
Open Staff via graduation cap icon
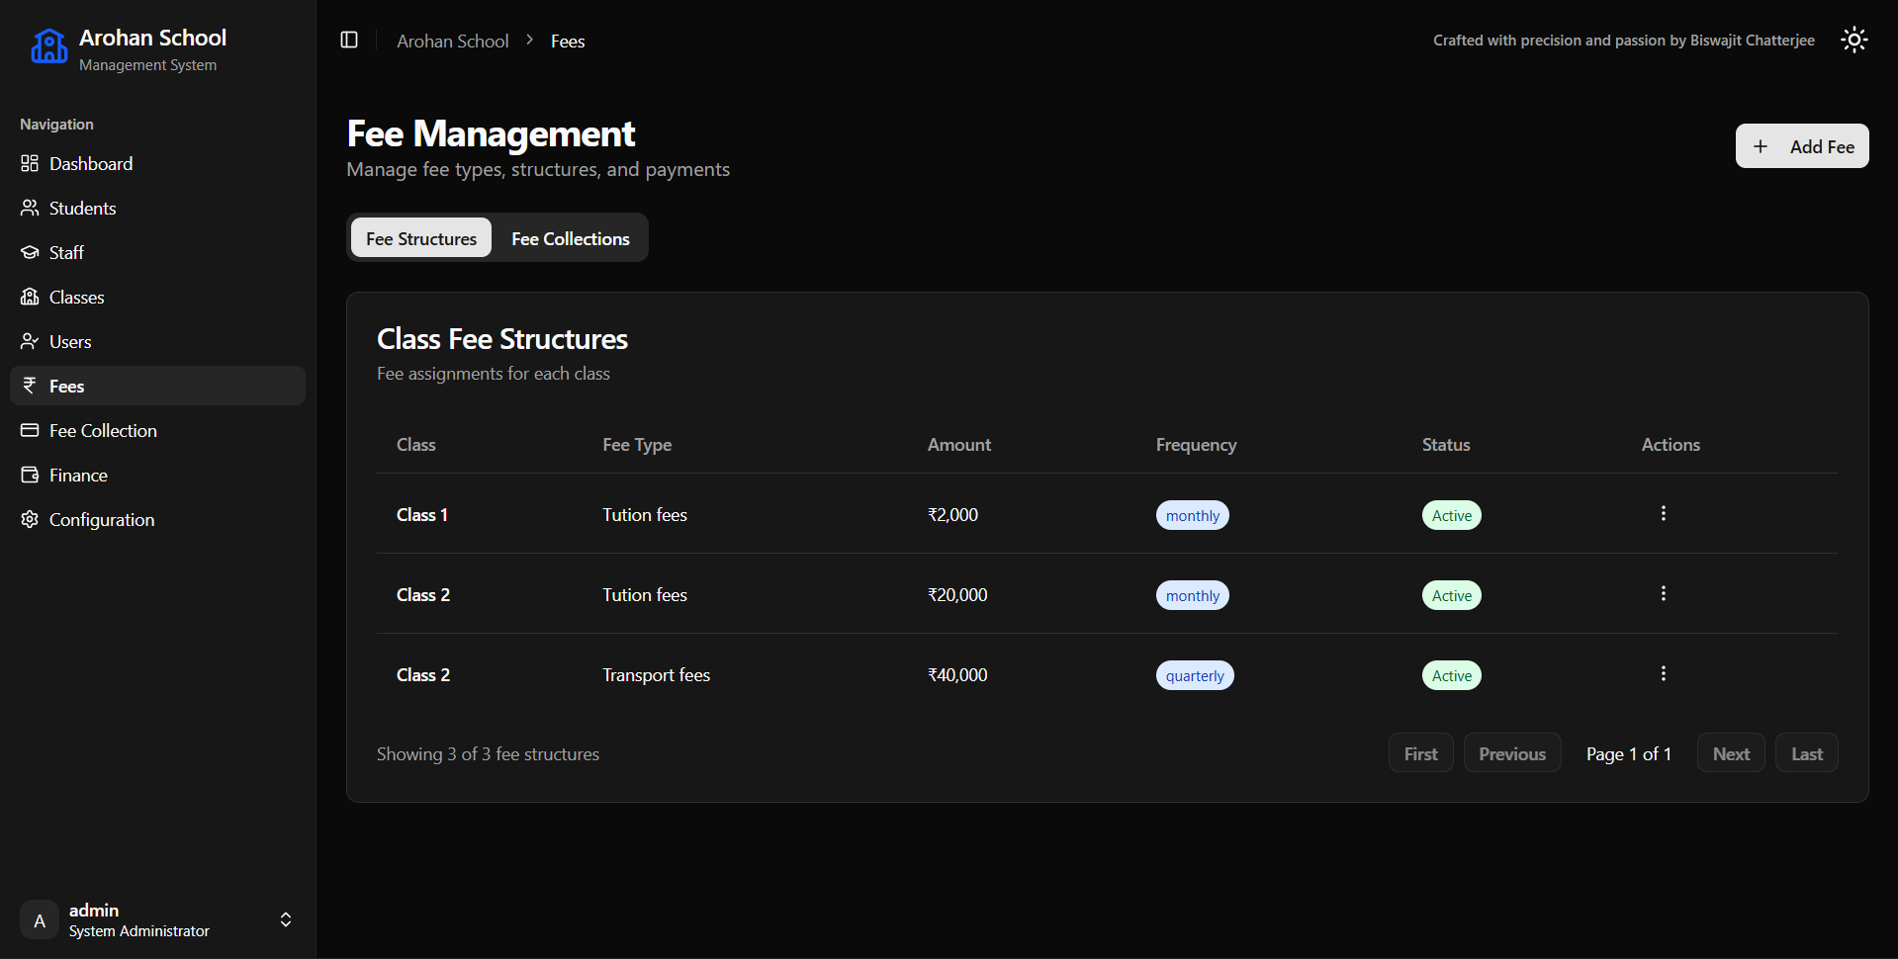(30, 252)
